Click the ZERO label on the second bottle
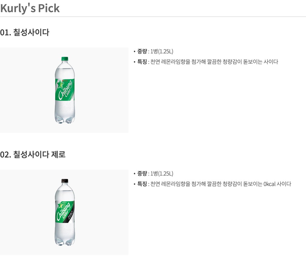 [70, 215]
